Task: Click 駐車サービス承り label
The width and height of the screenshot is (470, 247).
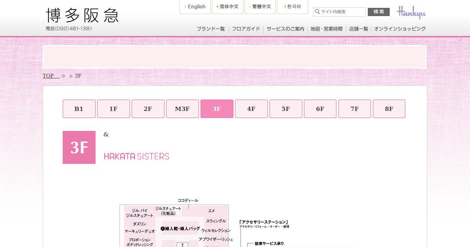Action: pos(269,243)
